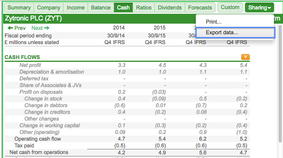The image size is (283, 158).
Task: Open the orange help question mark icon
Action: 246,57
